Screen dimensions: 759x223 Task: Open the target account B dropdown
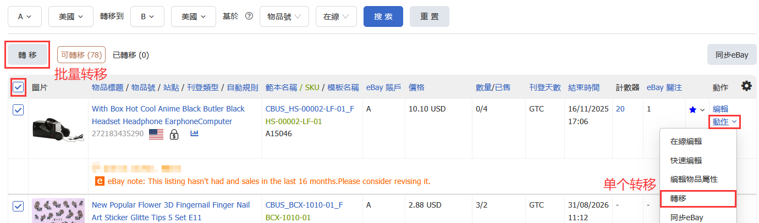pos(148,16)
